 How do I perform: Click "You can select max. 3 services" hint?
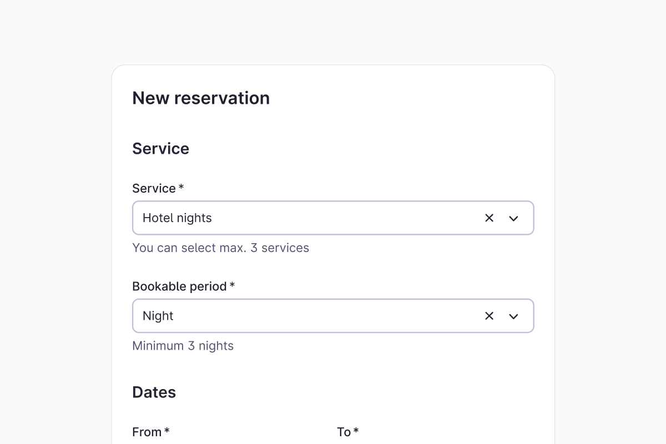[x=220, y=248]
